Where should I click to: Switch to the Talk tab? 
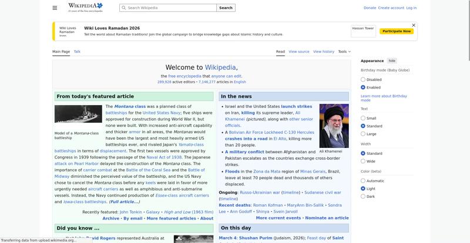(x=77, y=52)
